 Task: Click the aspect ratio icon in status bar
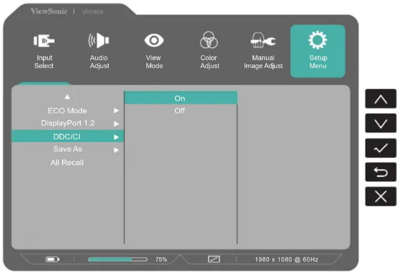214,259
